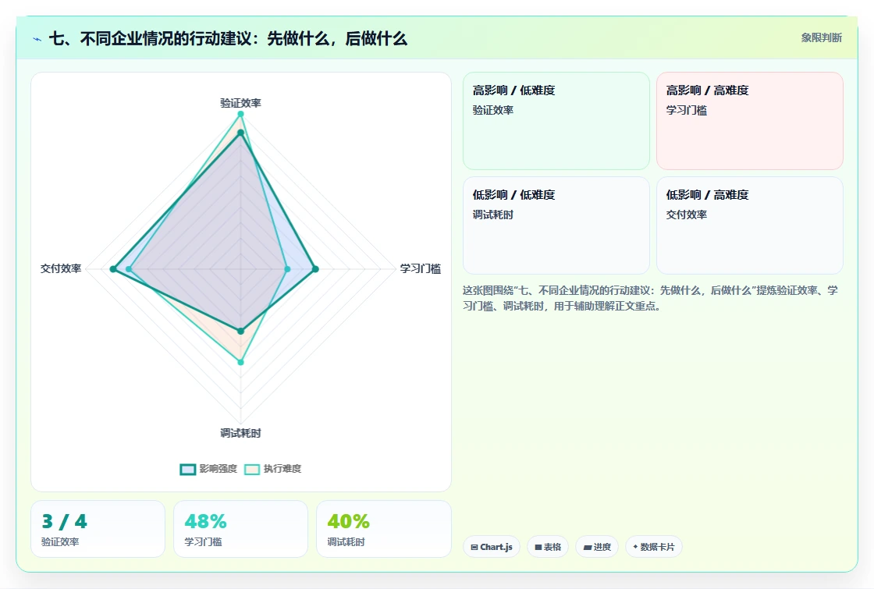Open the 数据卡片 tag
Viewport: 874px width, 589px height.
pyautogui.click(x=654, y=547)
